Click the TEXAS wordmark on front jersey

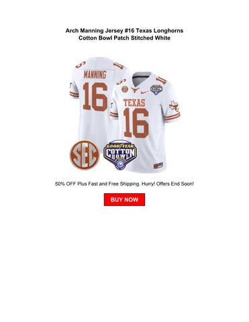pos(134,103)
